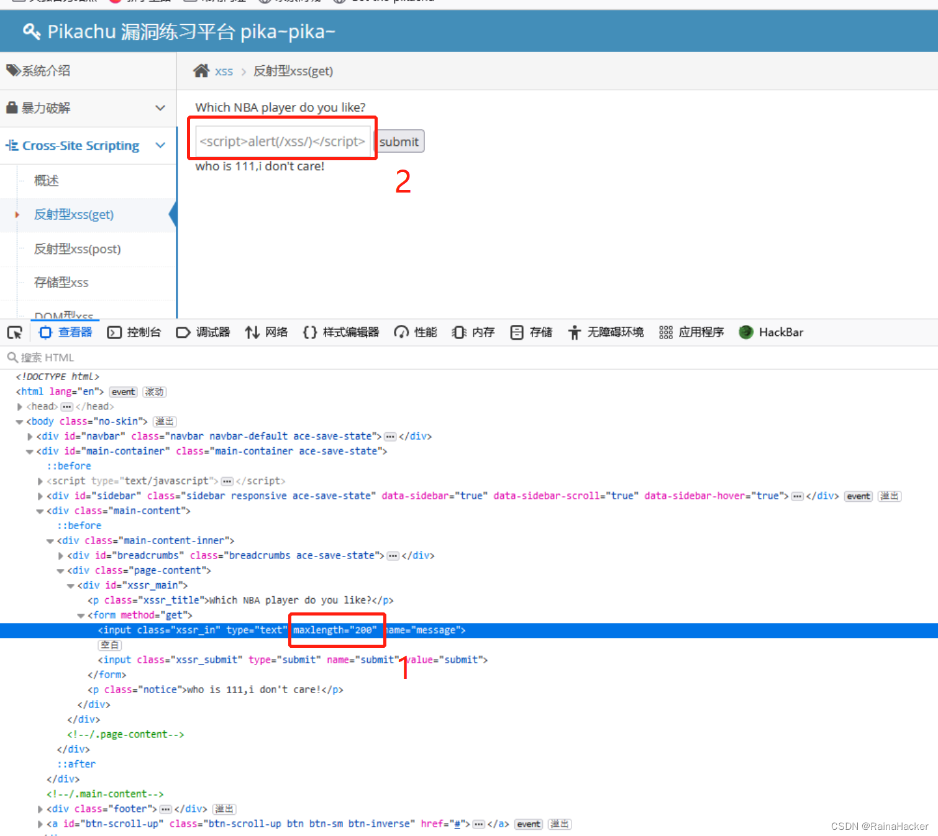
Task: Select the input class="xssr_in" row
Action: (x=469, y=630)
